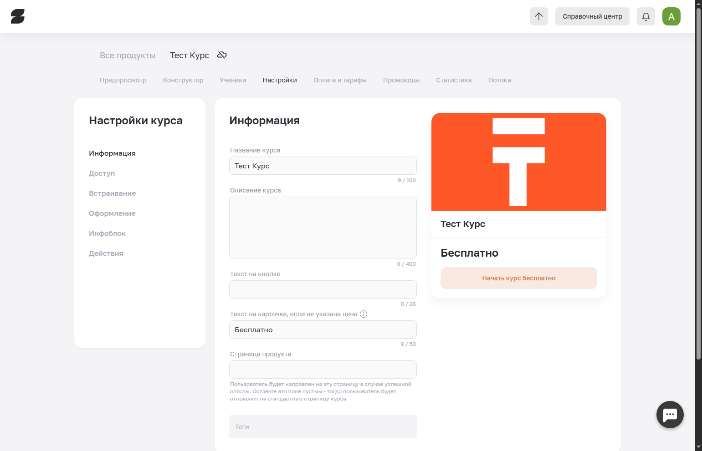The image size is (702, 451).
Task: Click the platform logo in the header
Action: pos(18,16)
